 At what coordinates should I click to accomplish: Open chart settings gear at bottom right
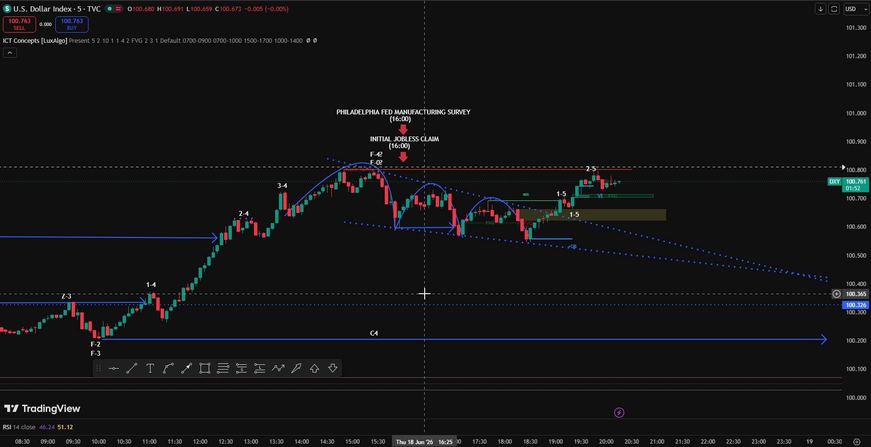pyautogui.click(x=857, y=442)
